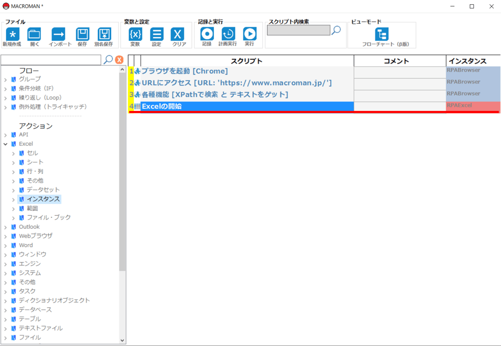The width and height of the screenshot is (501, 346).
Task: Select the エンジン tree item
Action: point(30,264)
